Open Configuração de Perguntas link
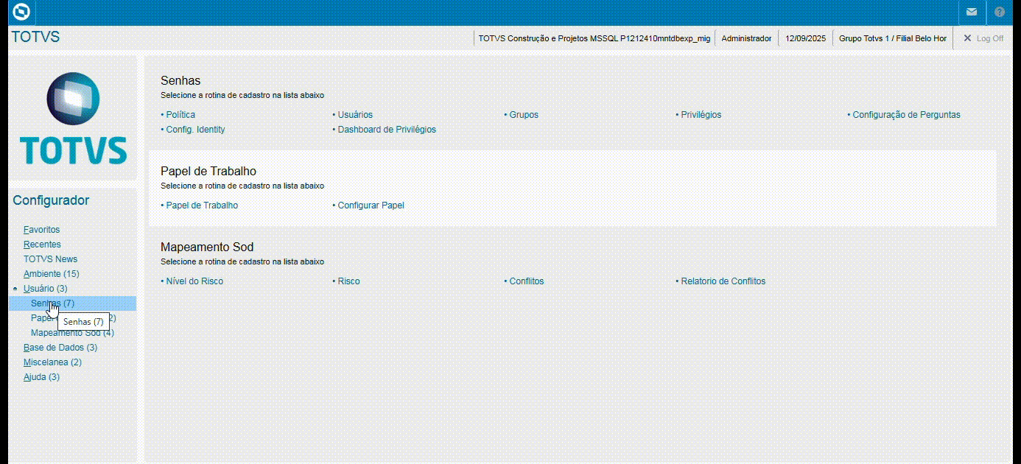 [x=906, y=115]
